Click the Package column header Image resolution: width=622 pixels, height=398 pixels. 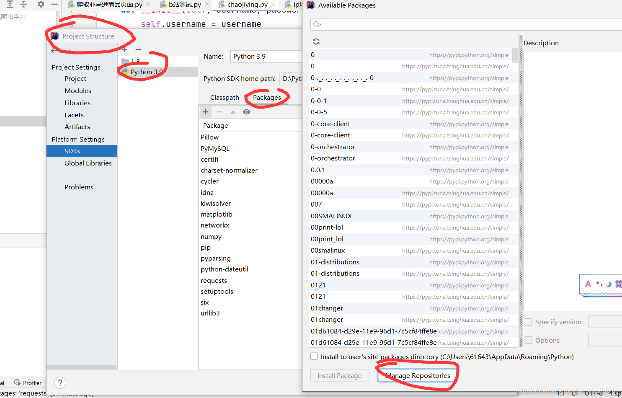click(x=250, y=125)
